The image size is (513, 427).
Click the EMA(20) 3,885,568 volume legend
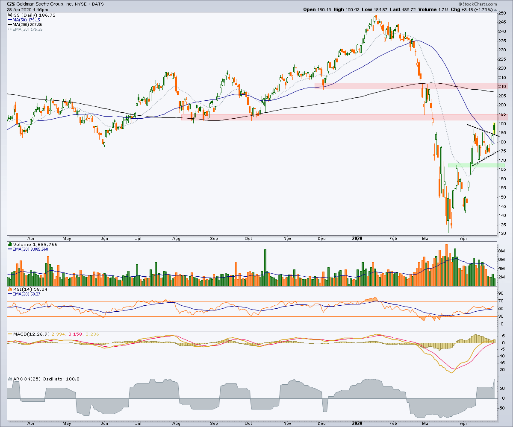pyautogui.click(x=29, y=249)
